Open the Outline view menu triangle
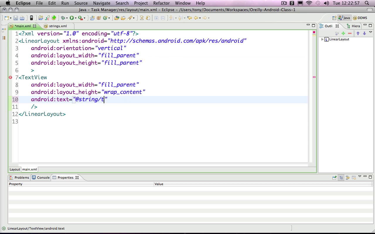This screenshot has width=375, height=234. (x=370, y=32)
